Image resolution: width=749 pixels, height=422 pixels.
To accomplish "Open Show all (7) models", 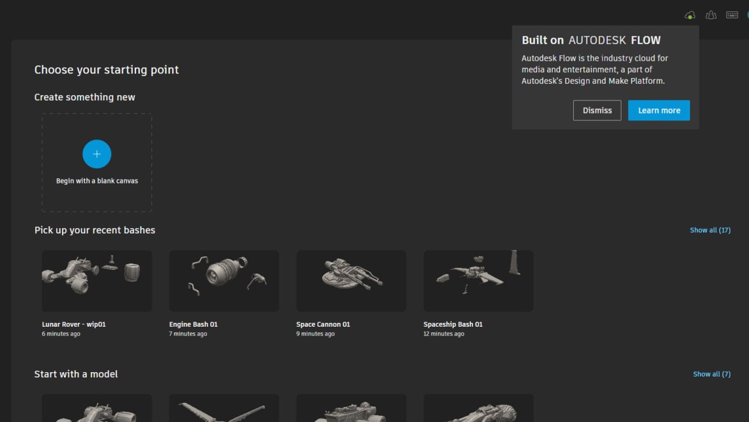I will click(x=712, y=374).
